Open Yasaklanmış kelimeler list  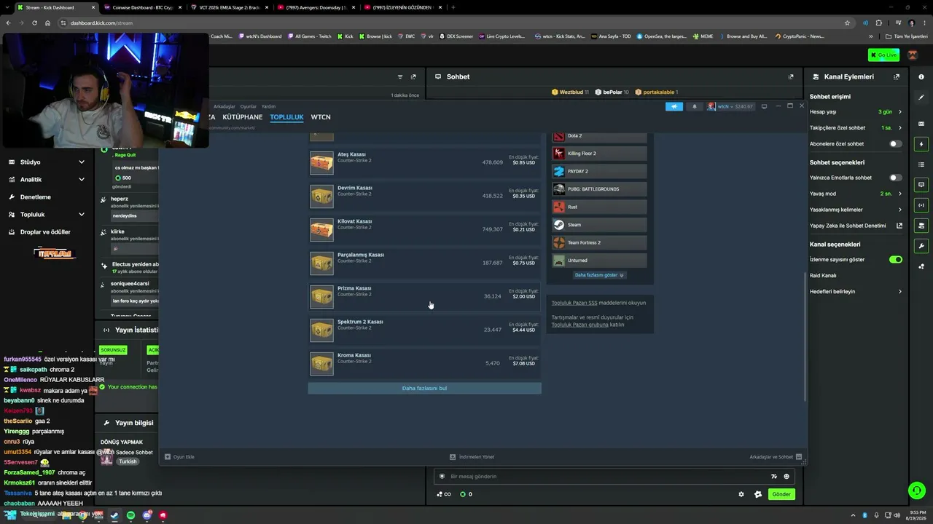point(856,210)
